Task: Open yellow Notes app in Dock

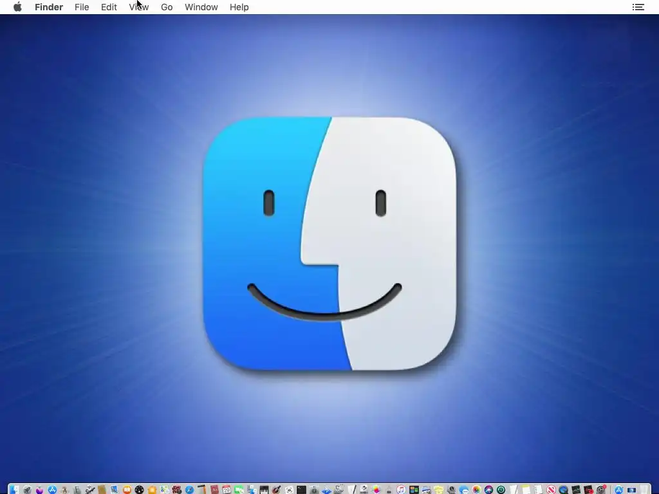Action: tap(526, 489)
